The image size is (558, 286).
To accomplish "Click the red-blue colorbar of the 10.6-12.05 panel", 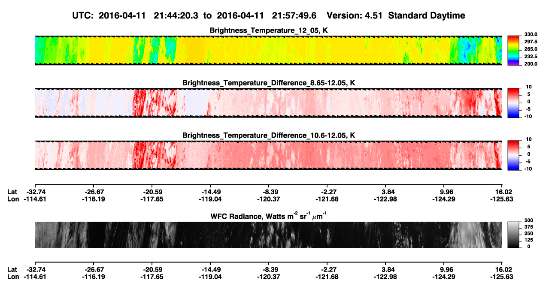I will point(513,155).
